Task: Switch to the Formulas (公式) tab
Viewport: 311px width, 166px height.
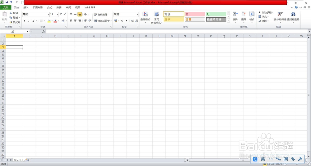Action: click(49, 7)
